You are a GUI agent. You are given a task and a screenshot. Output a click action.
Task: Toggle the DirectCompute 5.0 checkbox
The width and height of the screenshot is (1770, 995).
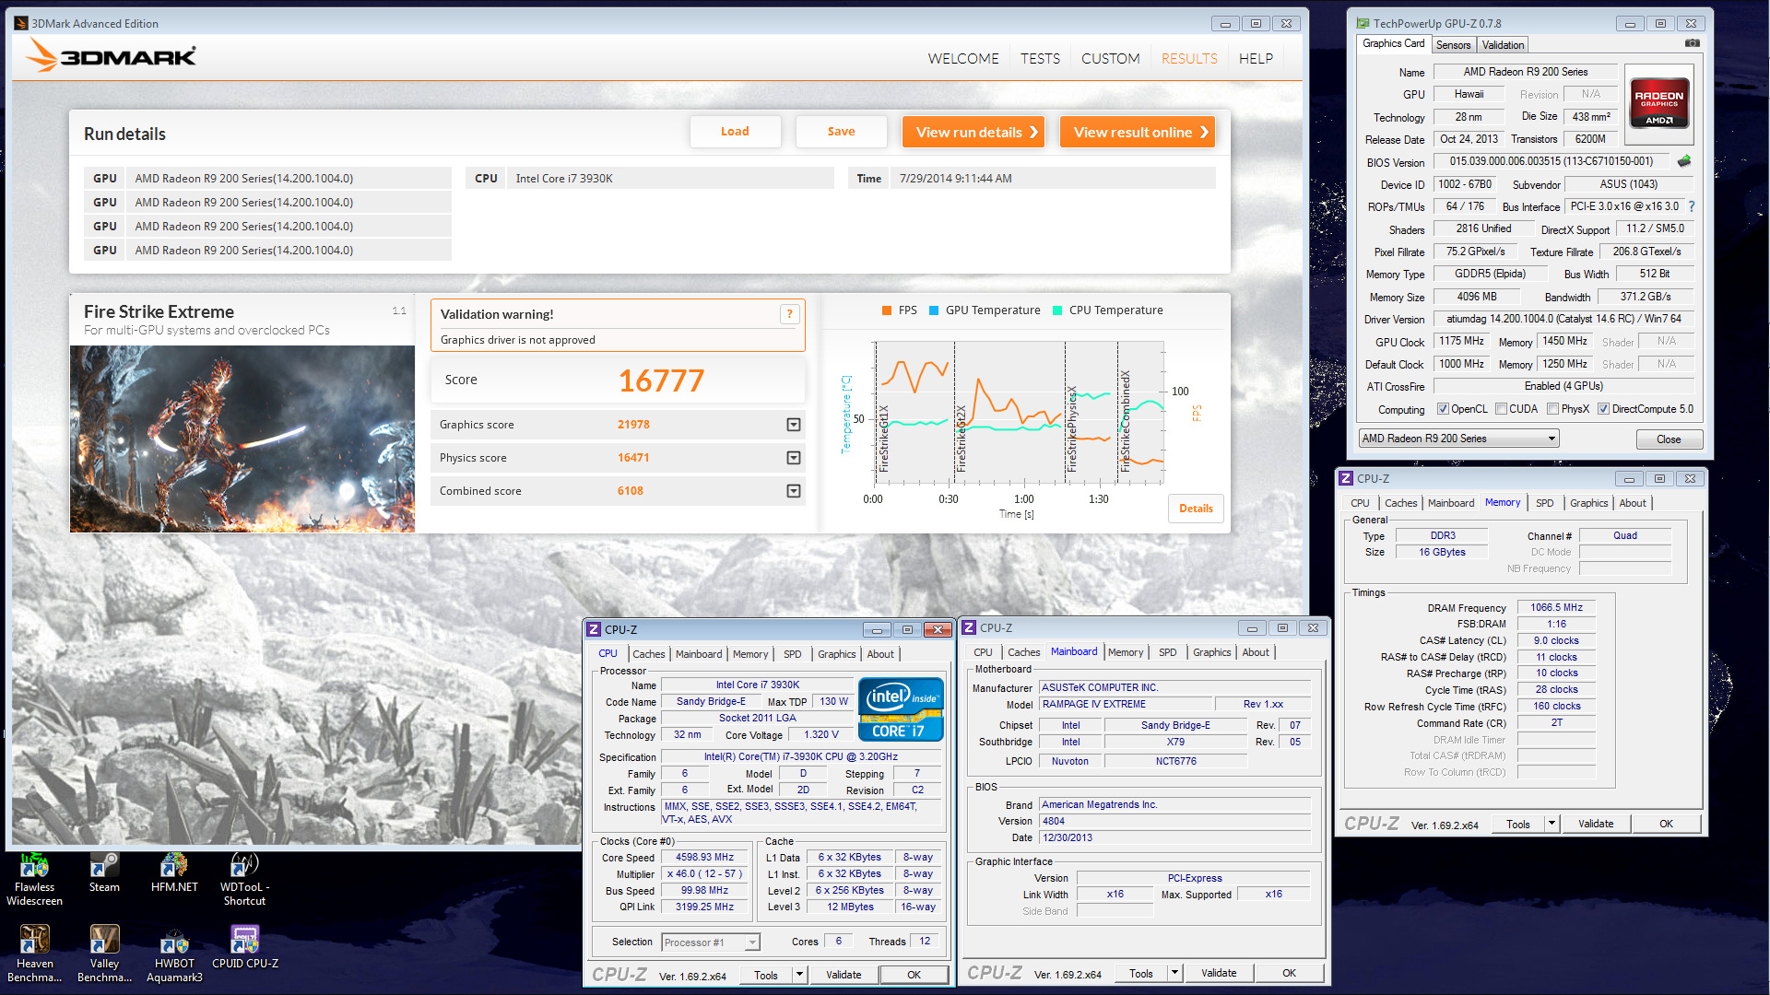tap(1604, 409)
